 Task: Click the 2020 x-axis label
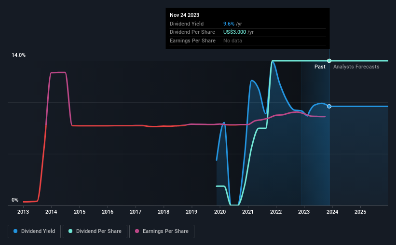pyautogui.click(x=220, y=212)
